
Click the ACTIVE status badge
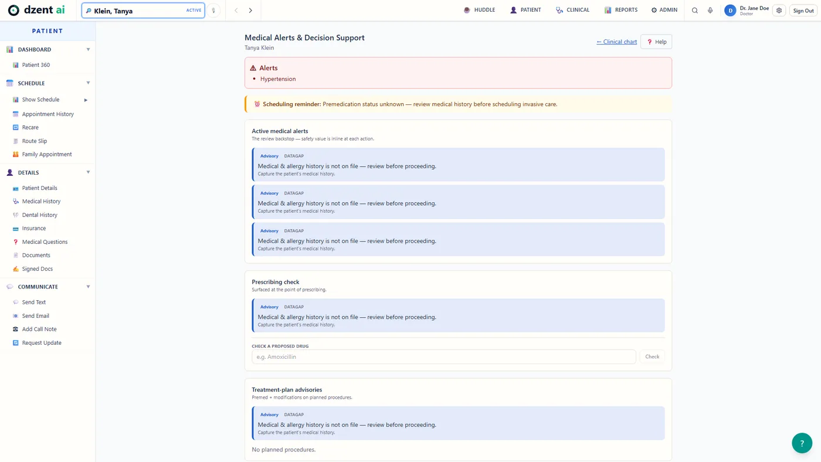point(194,11)
